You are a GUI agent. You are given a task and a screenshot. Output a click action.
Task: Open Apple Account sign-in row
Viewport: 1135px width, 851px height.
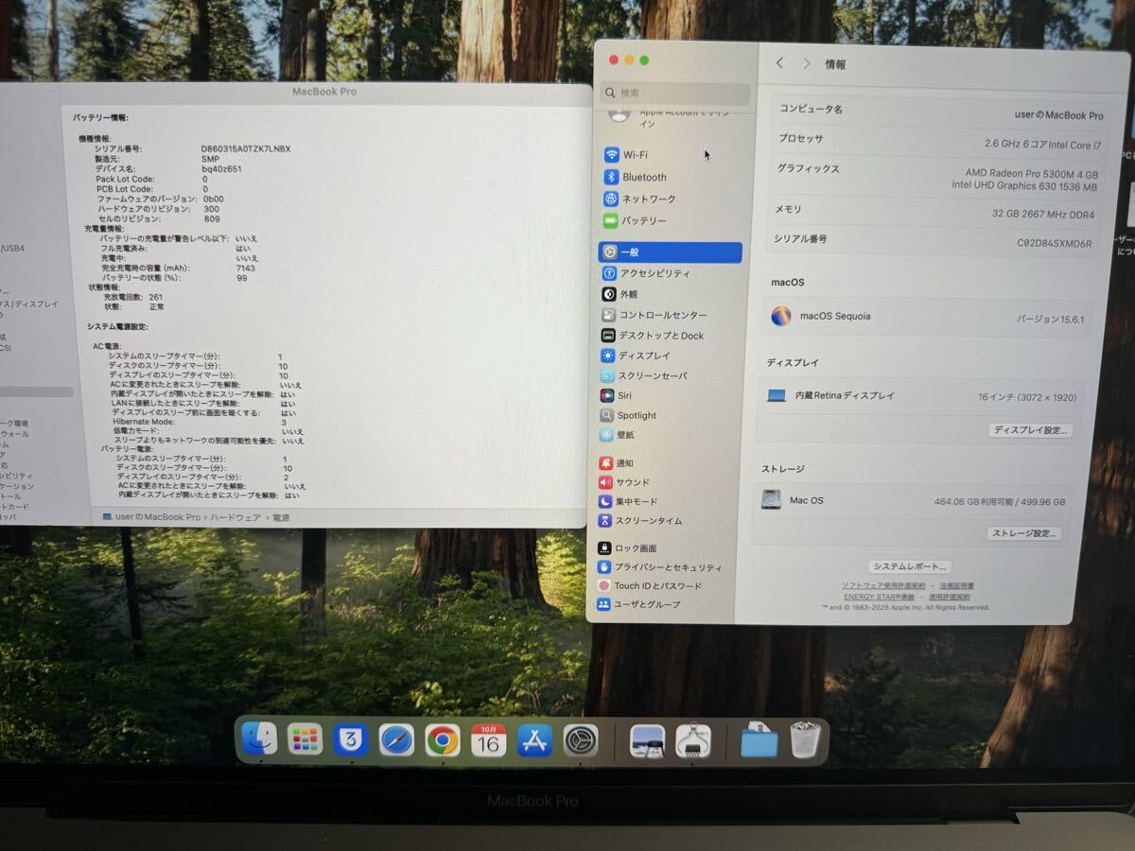[x=672, y=116]
